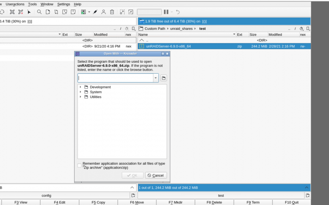
Task: Open the Search magnifier tool
Action: tap(39, 12)
